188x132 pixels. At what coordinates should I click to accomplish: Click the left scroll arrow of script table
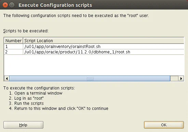point(7,79)
